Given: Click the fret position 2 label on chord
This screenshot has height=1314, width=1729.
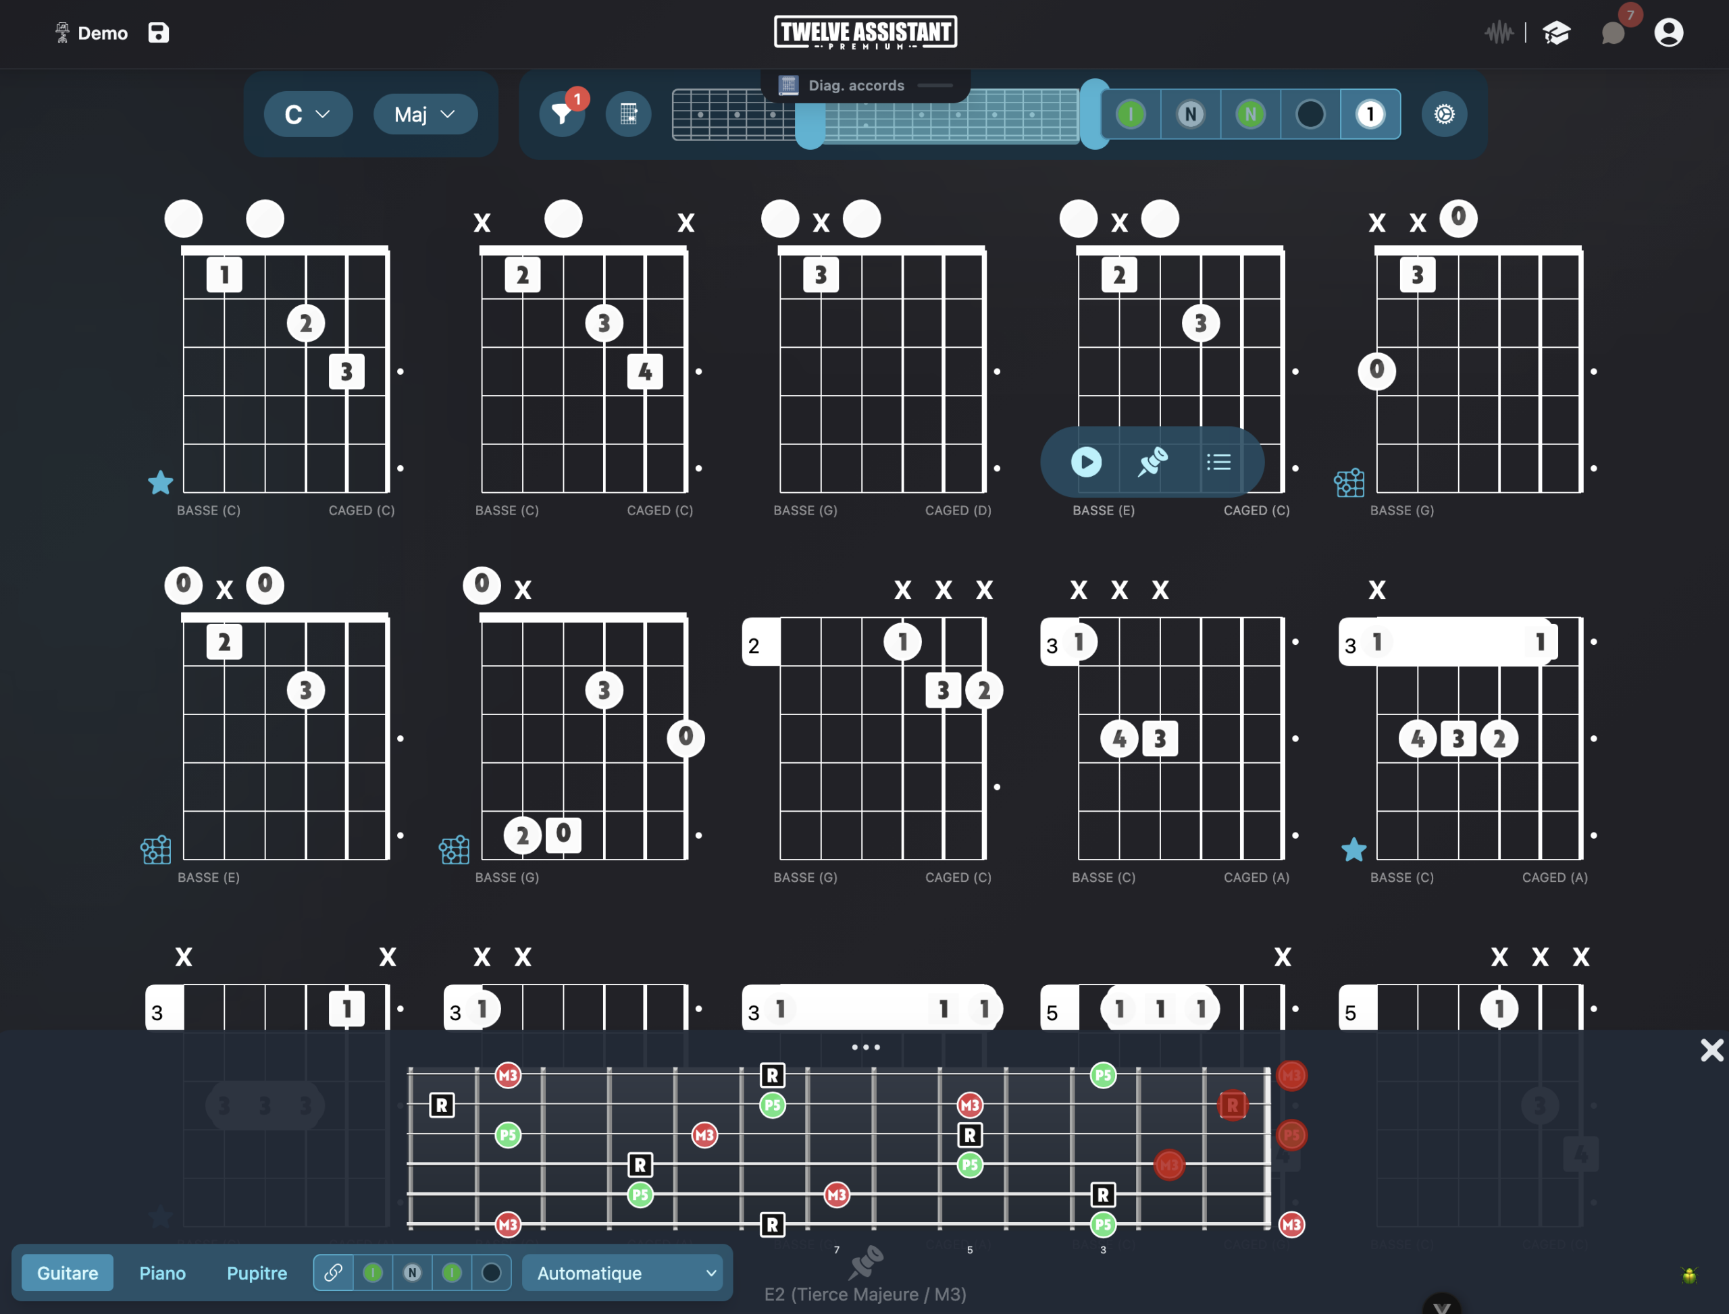Looking at the screenshot, I should click(754, 646).
